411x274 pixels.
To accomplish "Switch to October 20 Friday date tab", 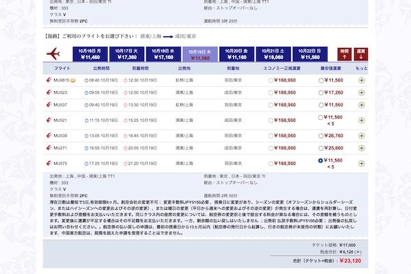I will (x=237, y=54).
